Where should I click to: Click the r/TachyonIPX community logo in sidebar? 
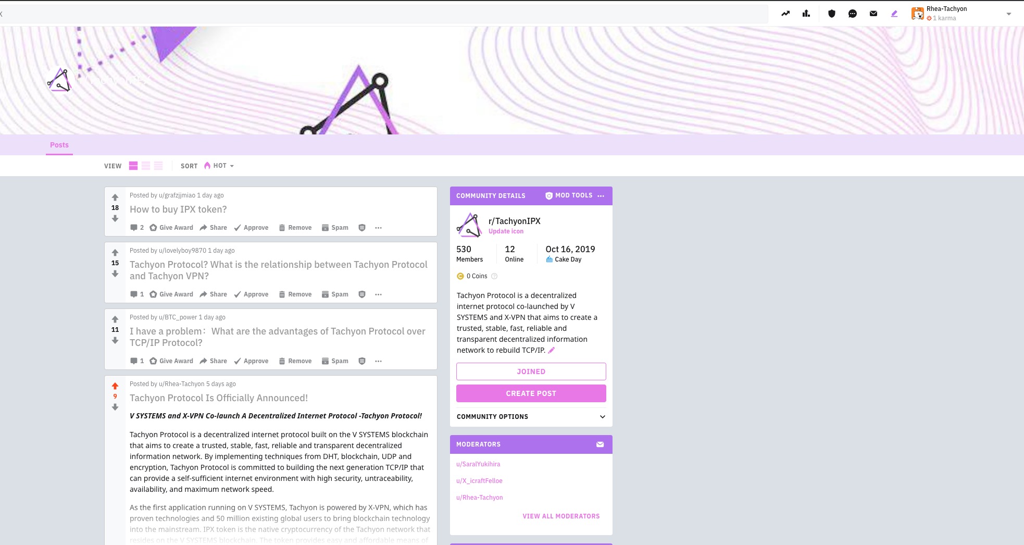point(469,225)
